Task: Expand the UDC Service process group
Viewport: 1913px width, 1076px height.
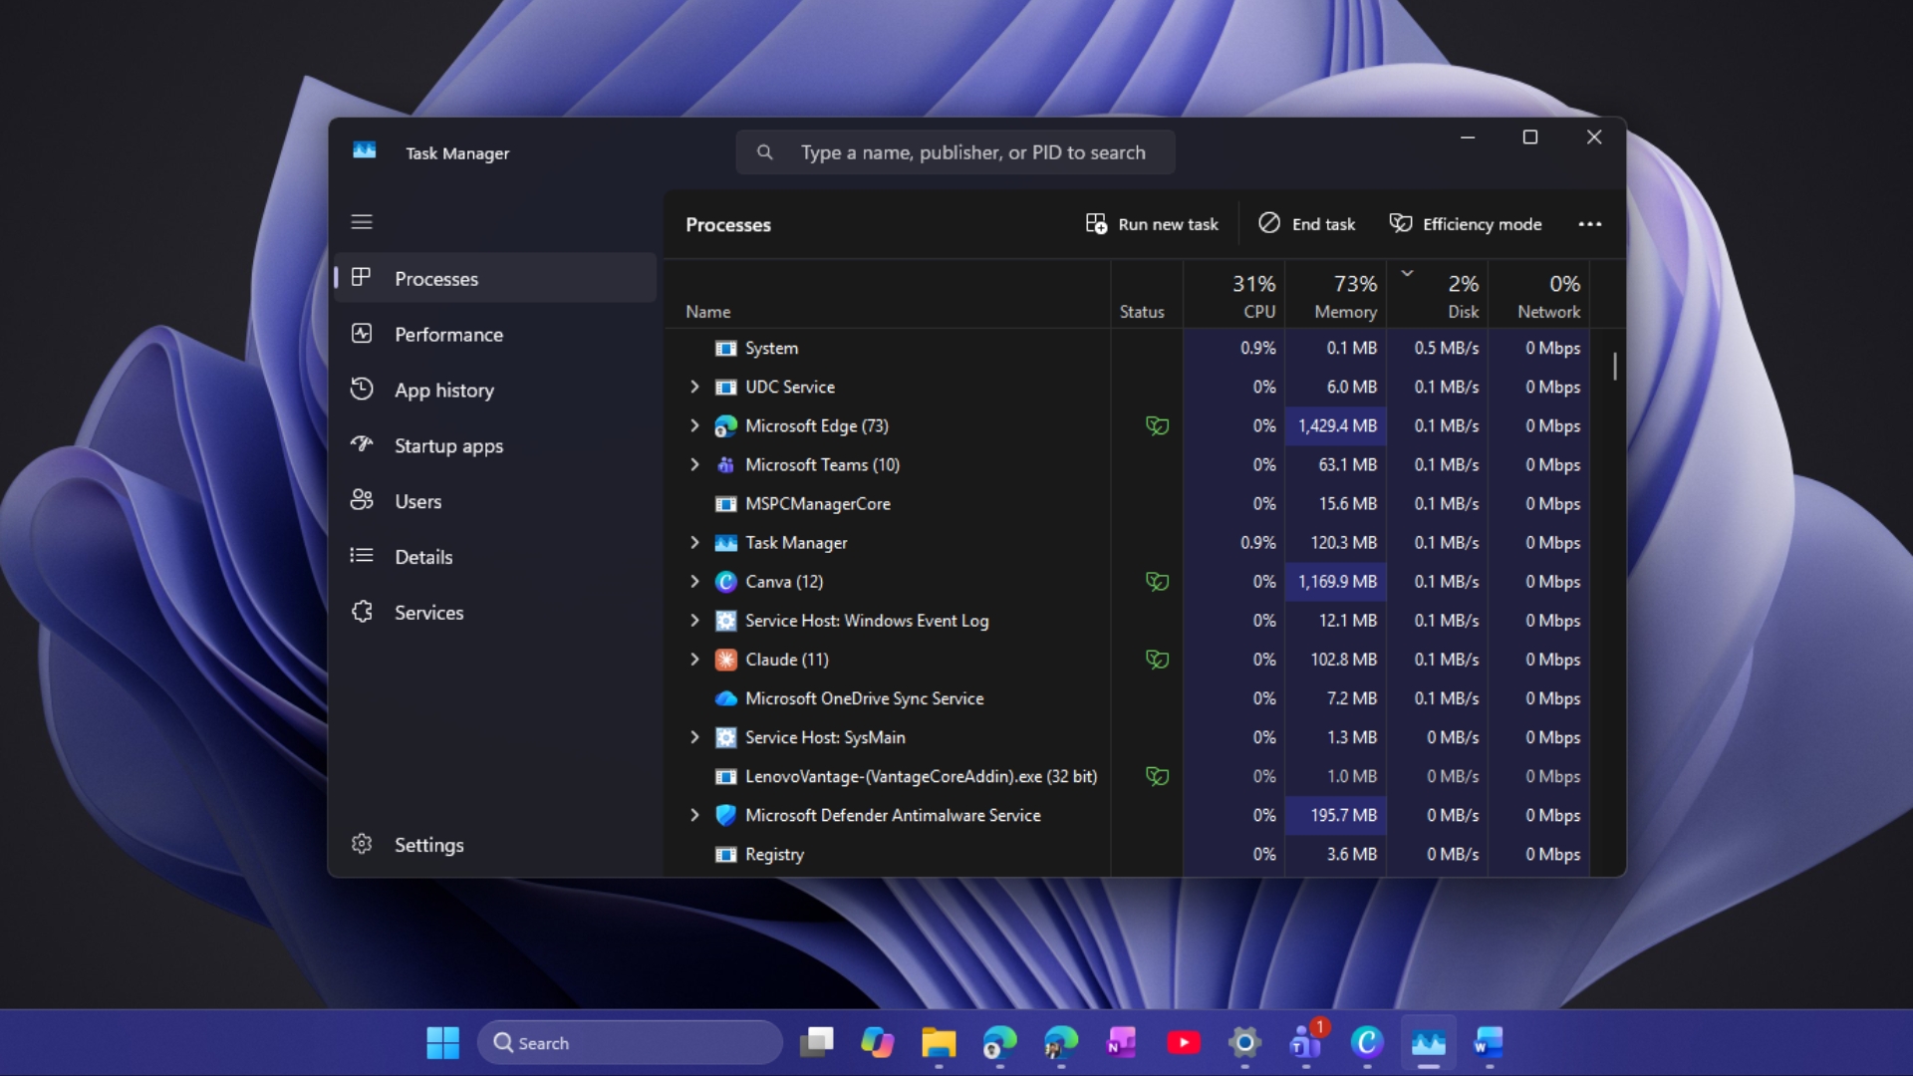Action: pos(694,387)
